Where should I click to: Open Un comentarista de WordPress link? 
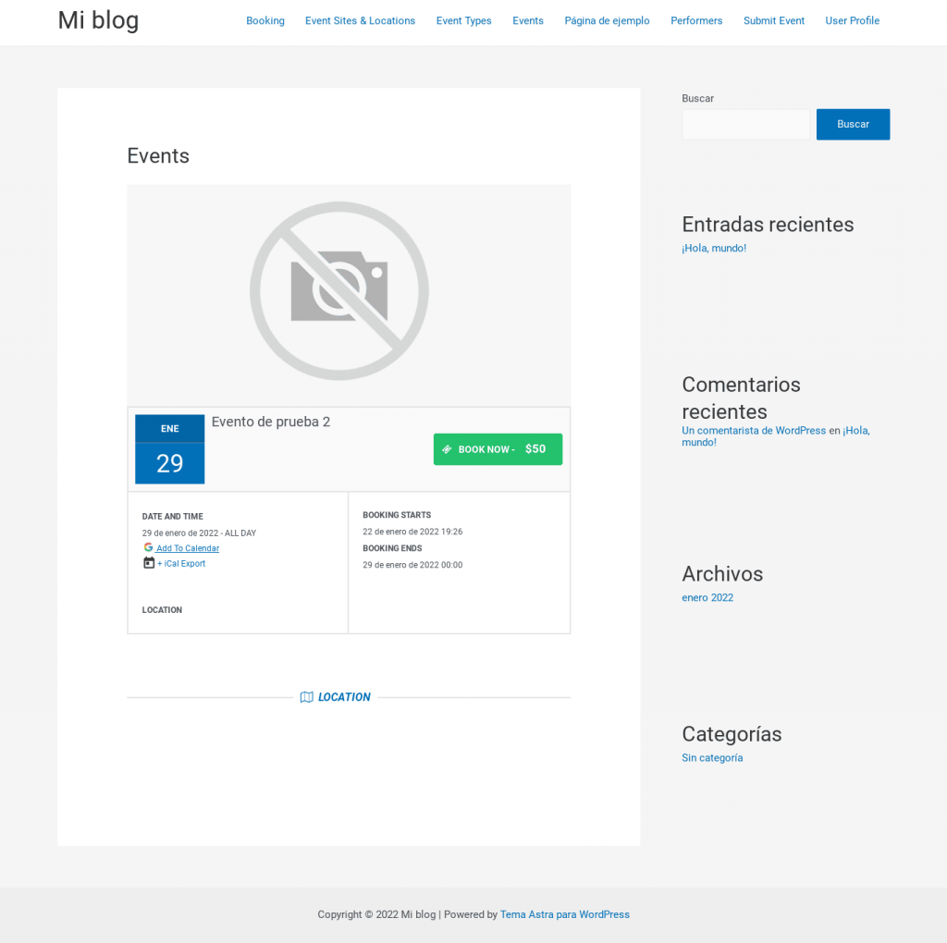(x=754, y=431)
